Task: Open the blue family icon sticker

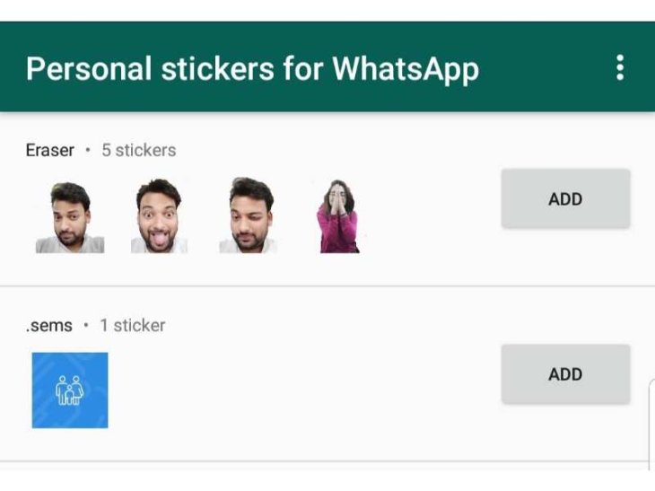Action: (70, 390)
